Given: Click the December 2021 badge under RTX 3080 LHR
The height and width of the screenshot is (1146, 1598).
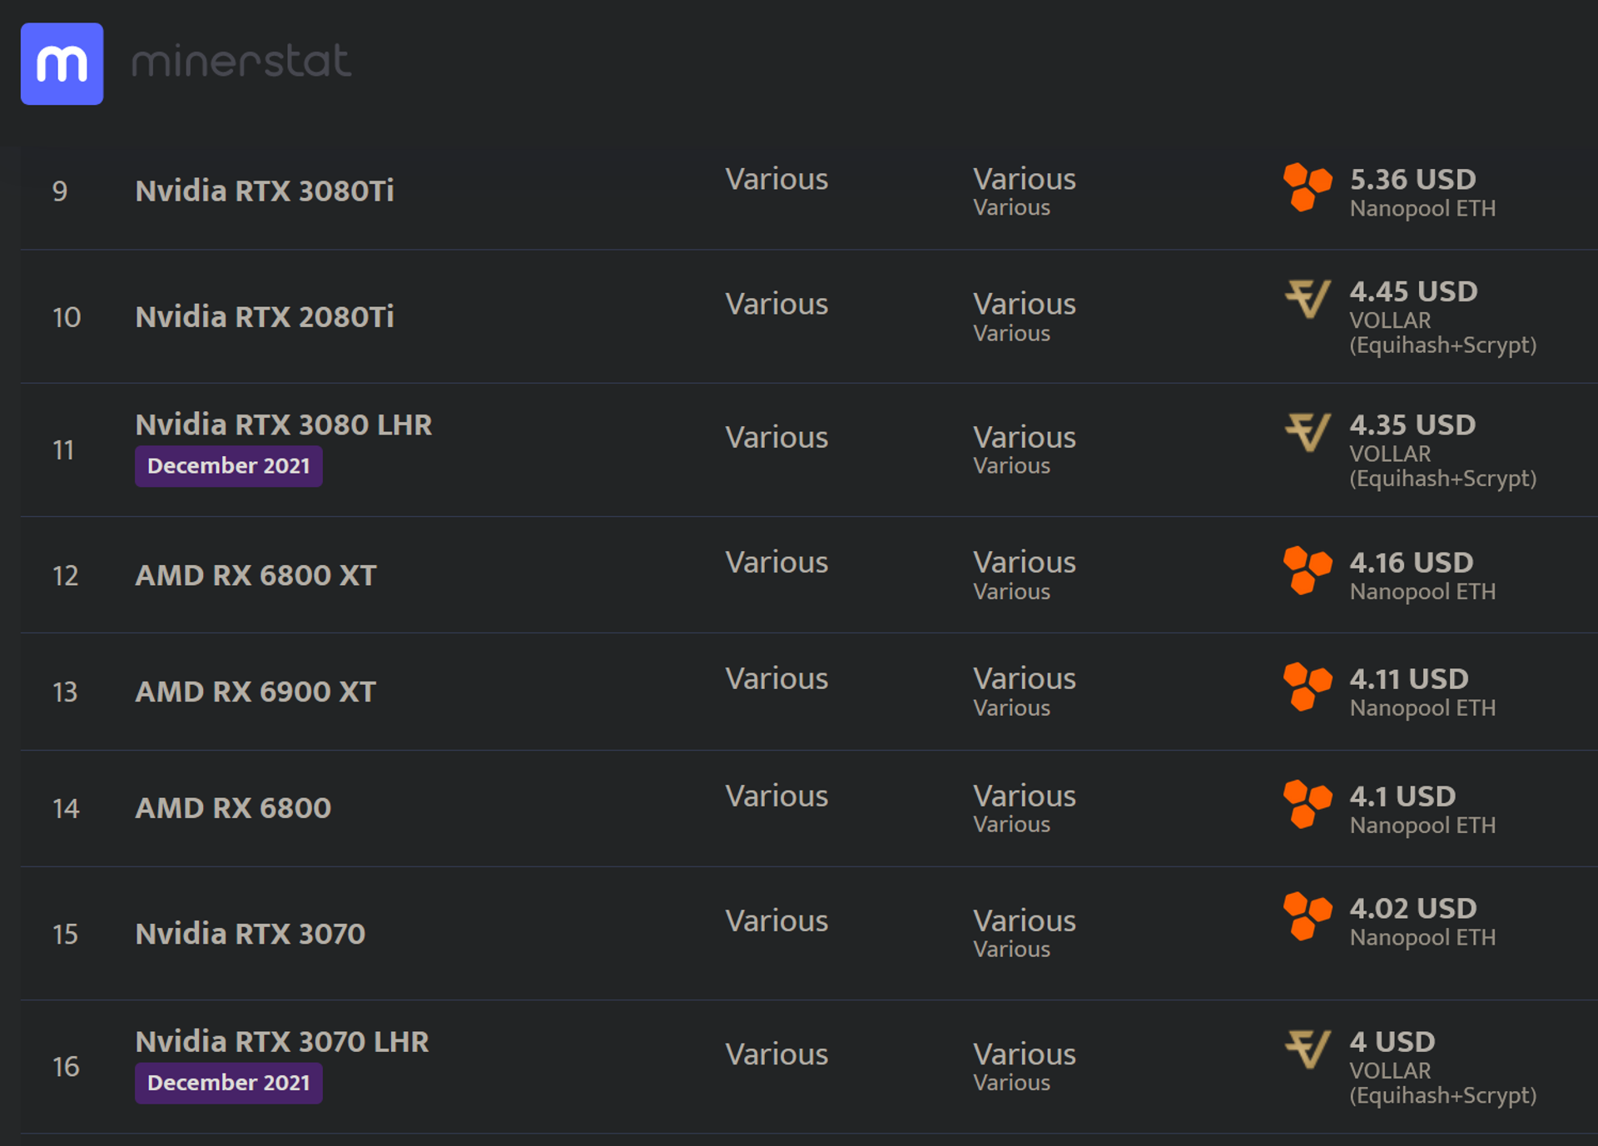Looking at the screenshot, I should point(229,466).
